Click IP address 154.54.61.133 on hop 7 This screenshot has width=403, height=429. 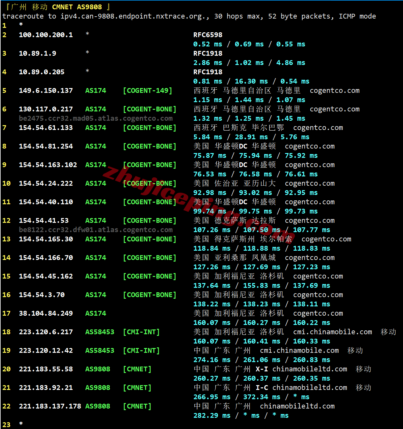coord(46,128)
